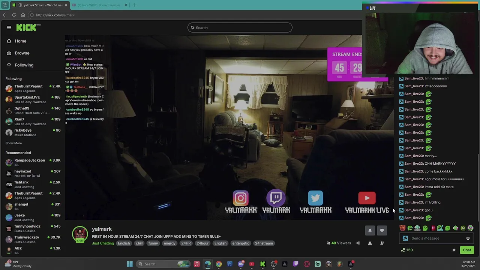Open RampageJackson recommended channel
480x270 pixels.
33,162
